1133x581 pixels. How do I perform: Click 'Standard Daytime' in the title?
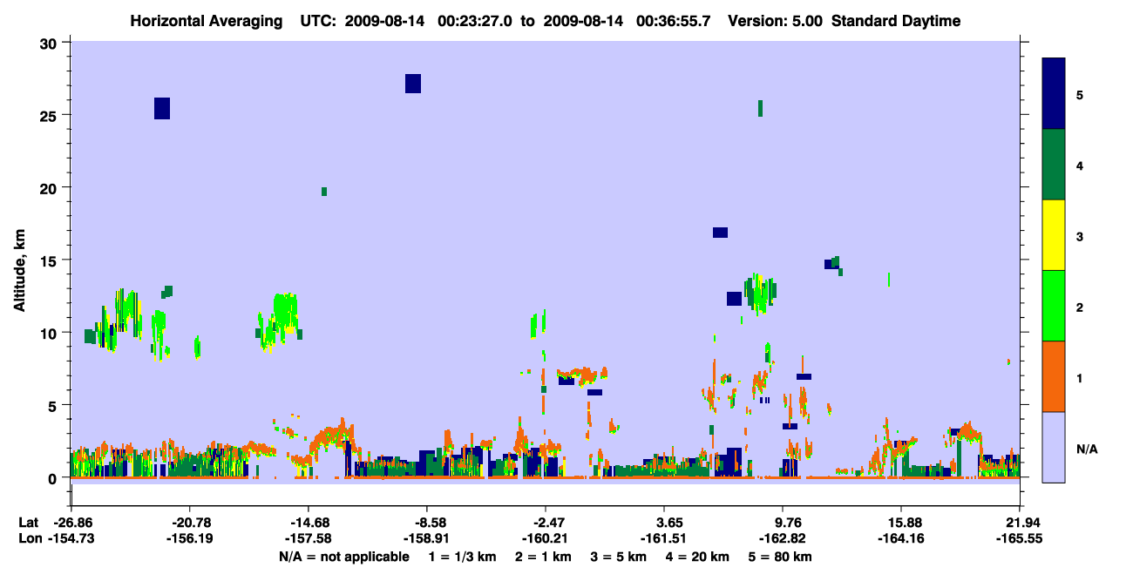click(x=896, y=21)
